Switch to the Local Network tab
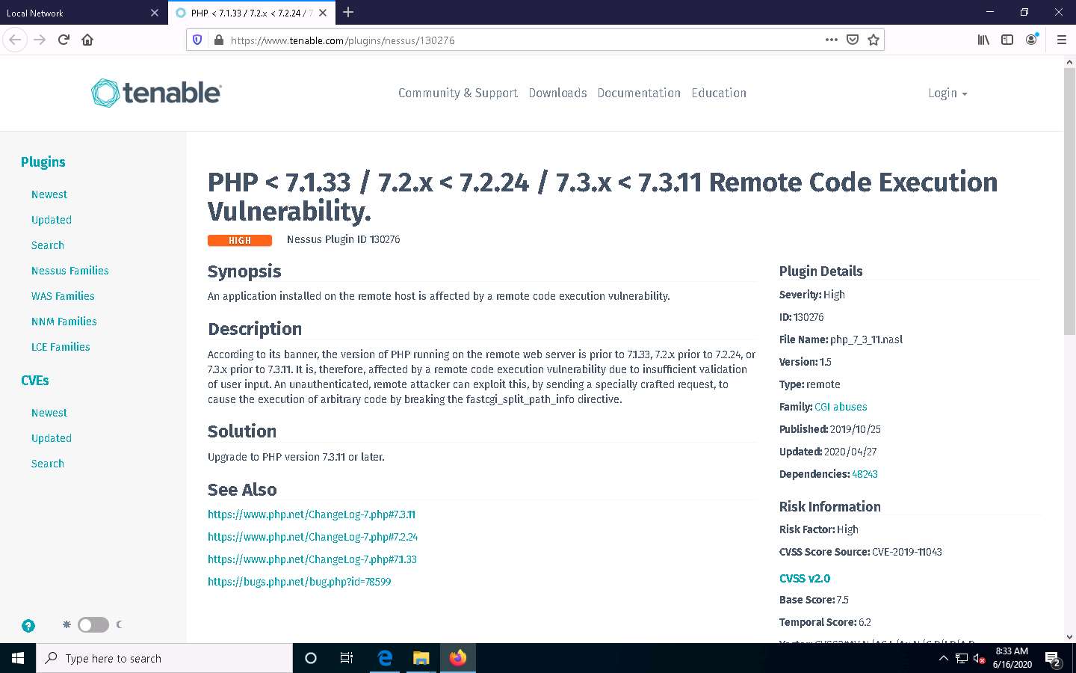 click(x=82, y=13)
